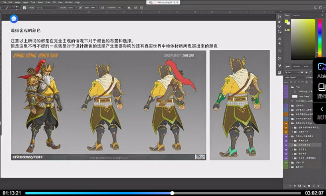This screenshot has height=196, width=326.
Task: Toggle pressure for opacity icon
Action: [x=80, y=8]
